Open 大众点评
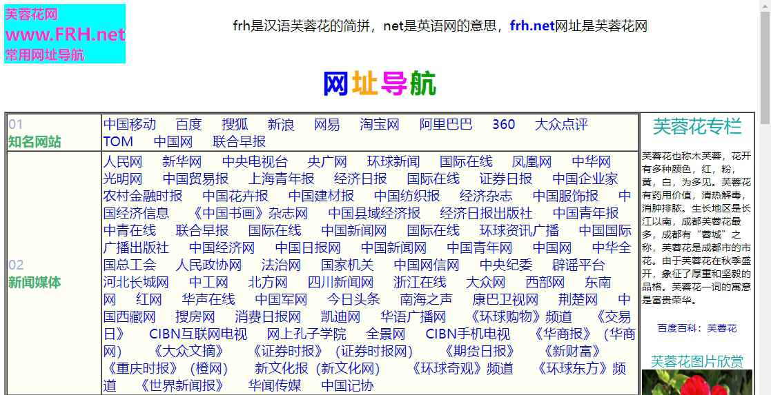Viewport: 771px width, 395px height. 561,124
